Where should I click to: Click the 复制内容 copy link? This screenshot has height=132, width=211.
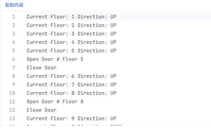14,5
